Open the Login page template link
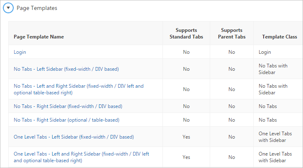The width and height of the screenshot is (303, 168). pyautogui.click(x=20, y=52)
